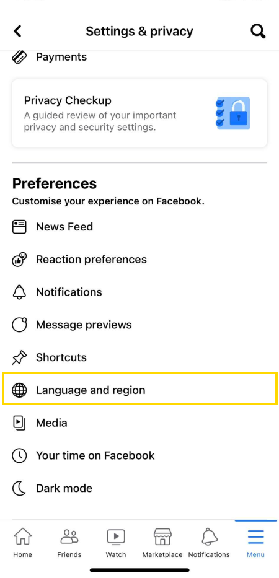The image size is (279, 578).
Task: Switch to the Home tab
Action: 22,543
